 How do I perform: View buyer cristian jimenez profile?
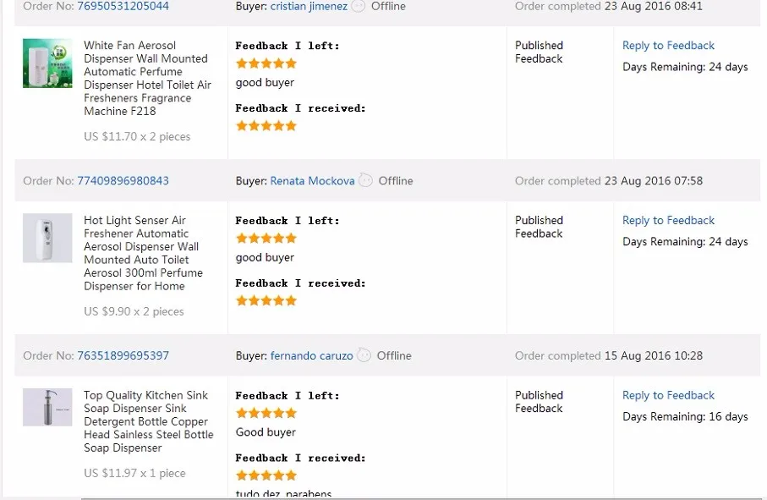pyautogui.click(x=309, y=6)
